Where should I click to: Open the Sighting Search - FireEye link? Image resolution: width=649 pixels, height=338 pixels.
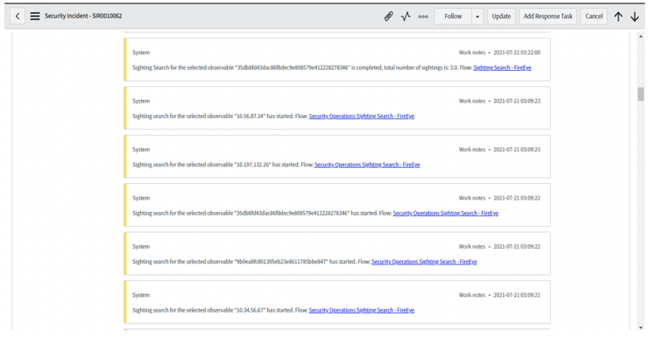[502, 67]
